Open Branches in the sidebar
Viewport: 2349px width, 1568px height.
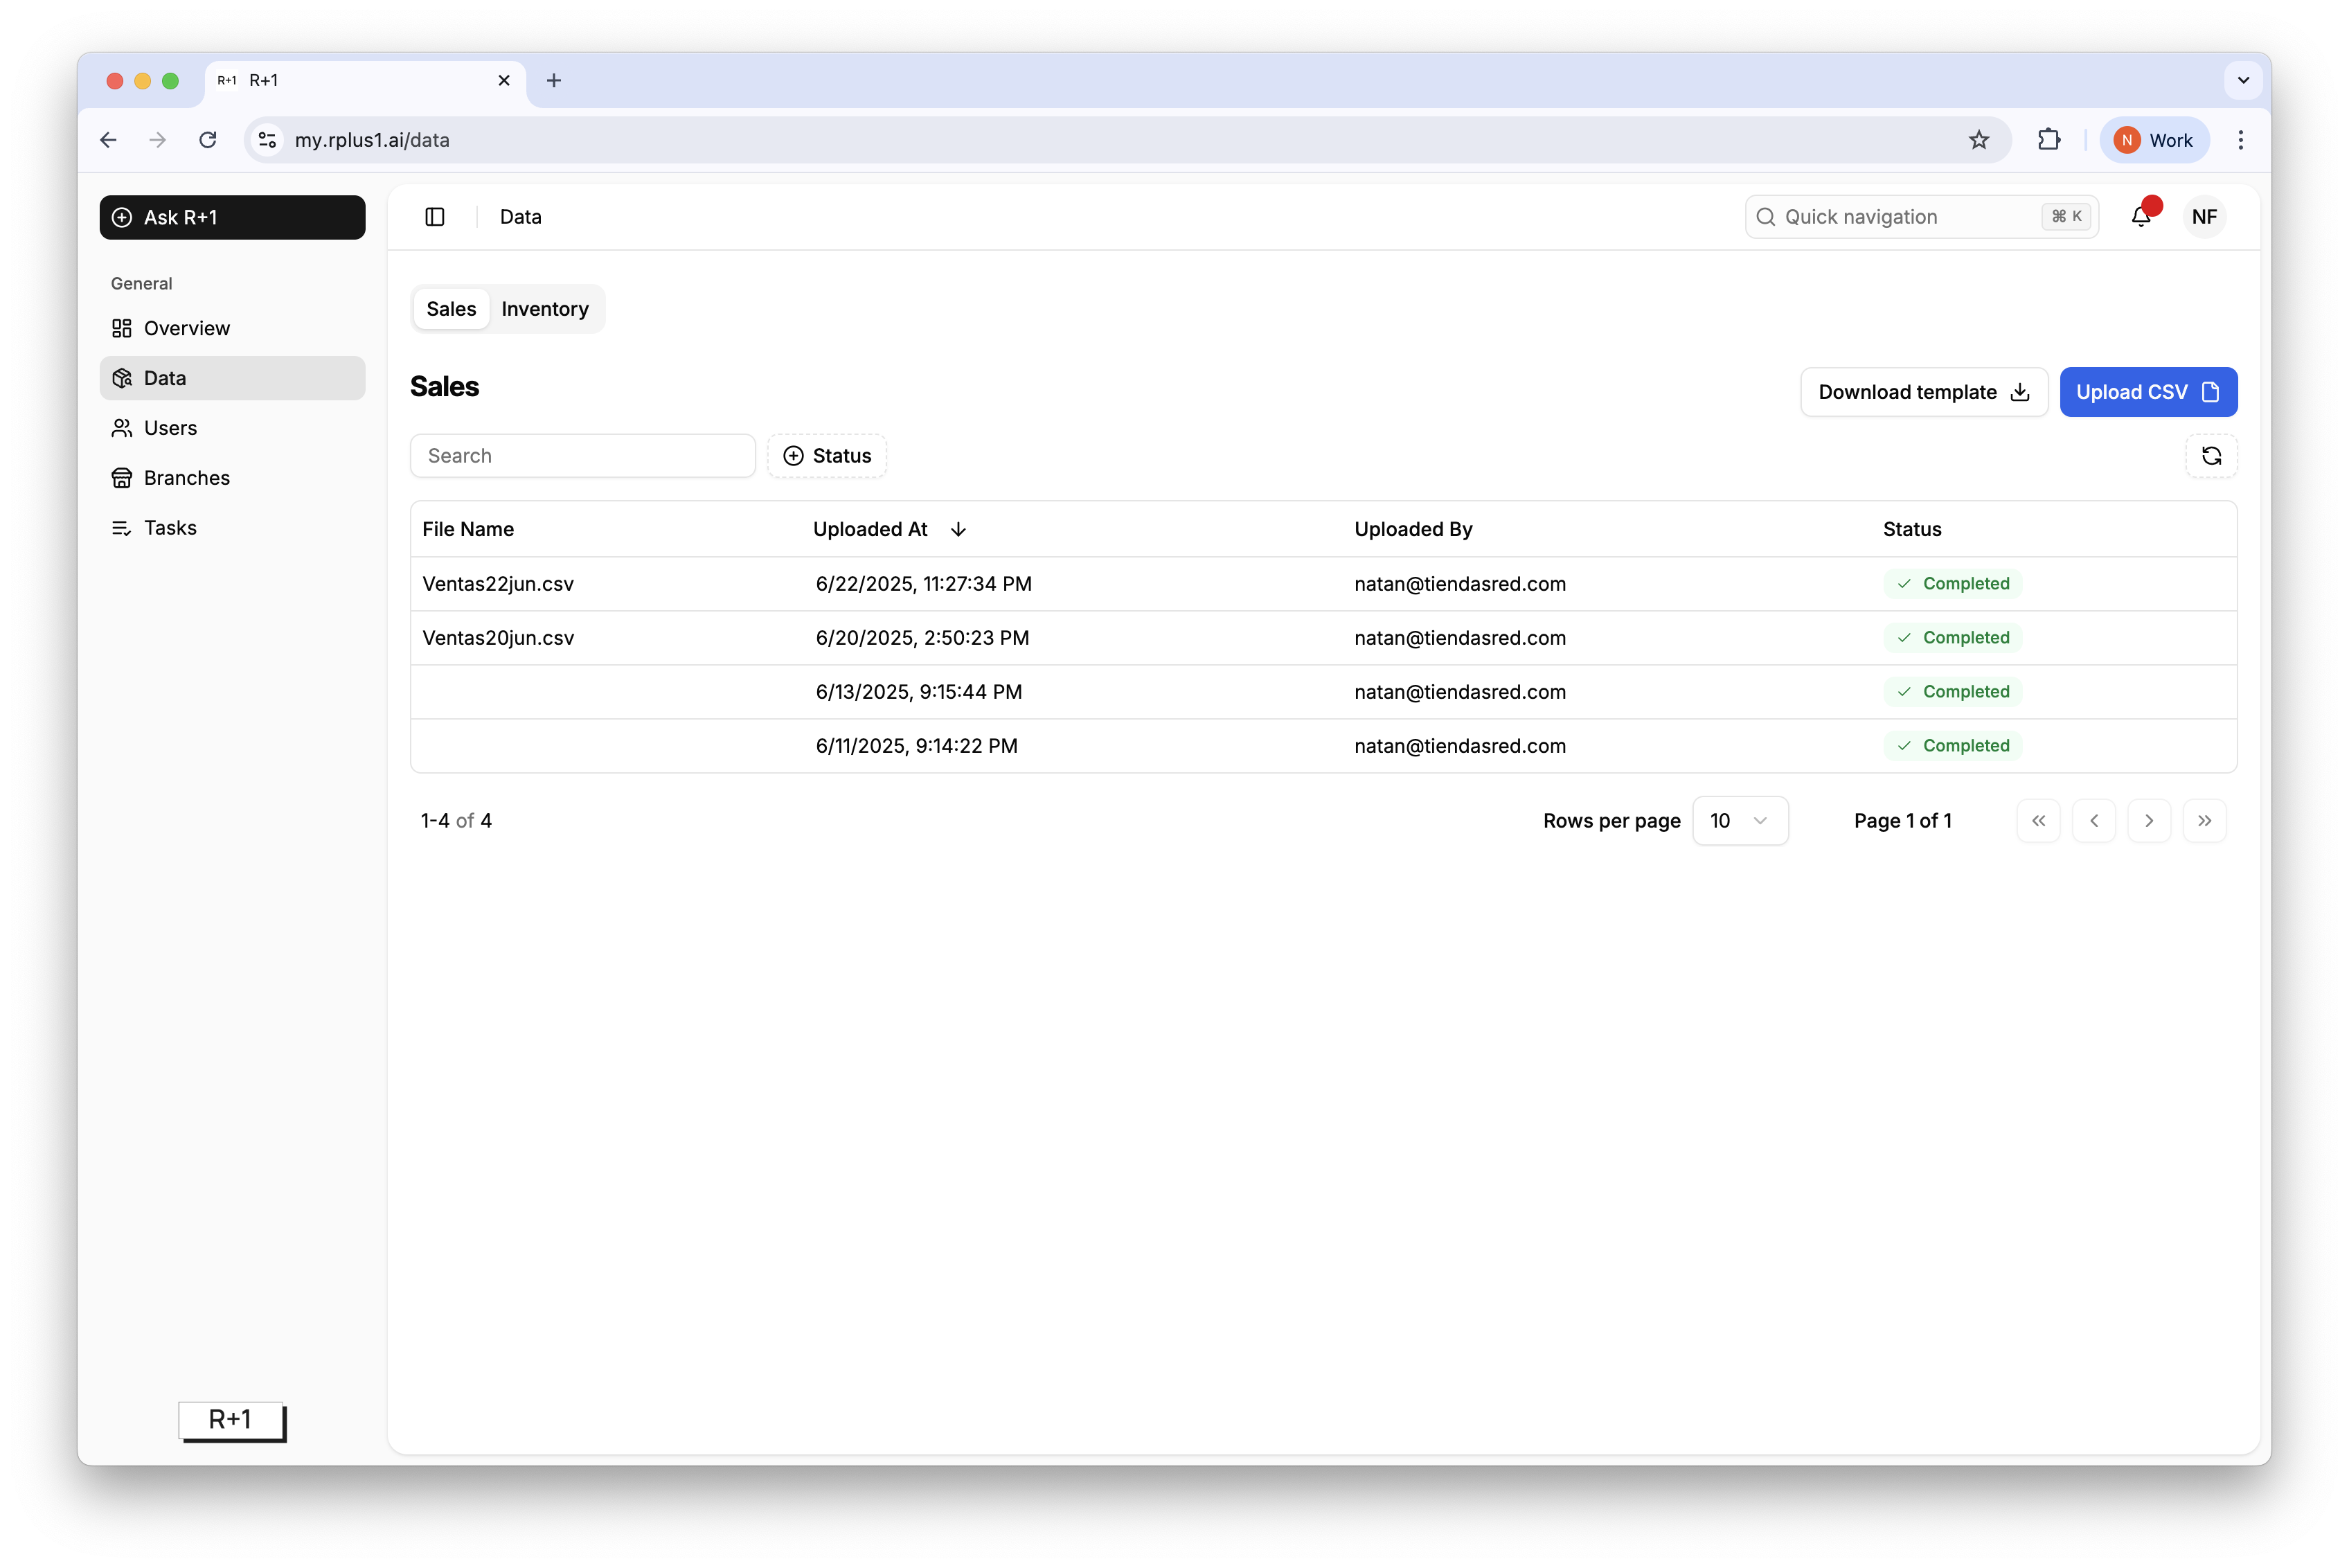232,478
